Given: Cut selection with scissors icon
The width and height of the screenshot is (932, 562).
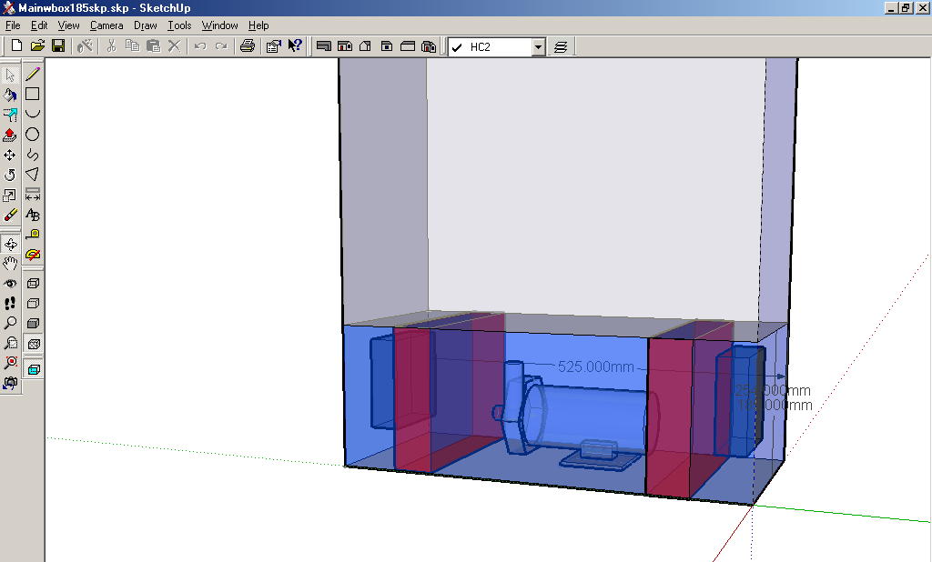Looking at the screenshot, I should pyautogui.click(x=111, y=45).
